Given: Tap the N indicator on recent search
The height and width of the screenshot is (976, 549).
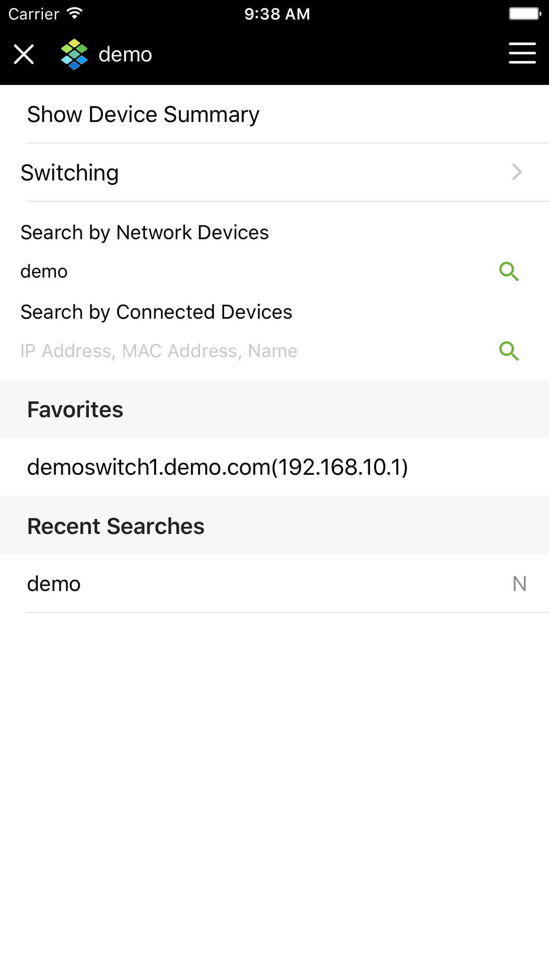Looking at the screenshot, I should tap(519, 584).
